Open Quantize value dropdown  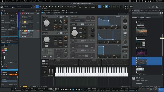80,7
